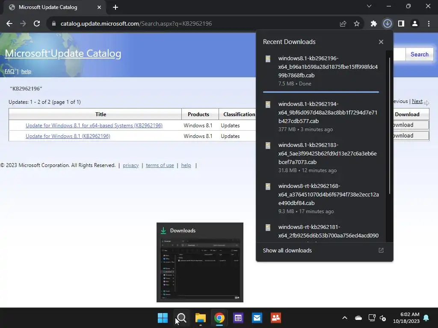Share this page via the share icon
This screenshot has height=328, width=438.
343,24
